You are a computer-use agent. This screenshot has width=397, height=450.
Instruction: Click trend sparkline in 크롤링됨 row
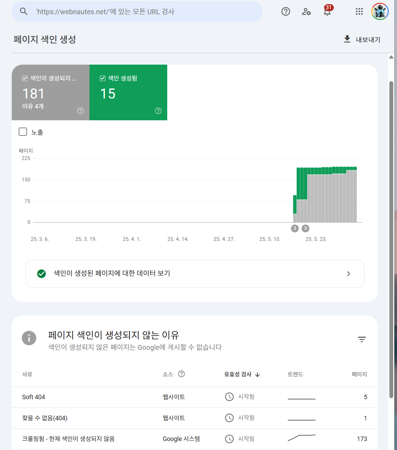pyautogui.click(x=302, y=438)
